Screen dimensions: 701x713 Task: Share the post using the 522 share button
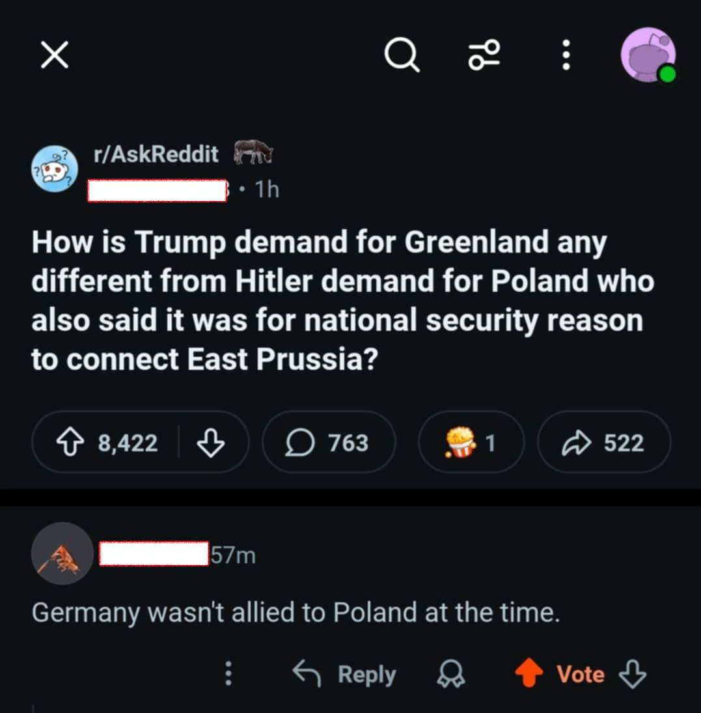coord(603,443)
